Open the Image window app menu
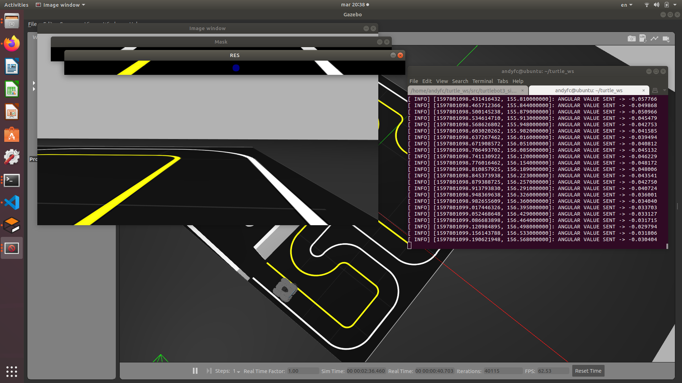Screen dimensions: 682x383 click(x=60, y=5)
